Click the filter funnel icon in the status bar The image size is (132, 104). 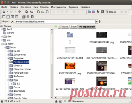tap(65, 101)
